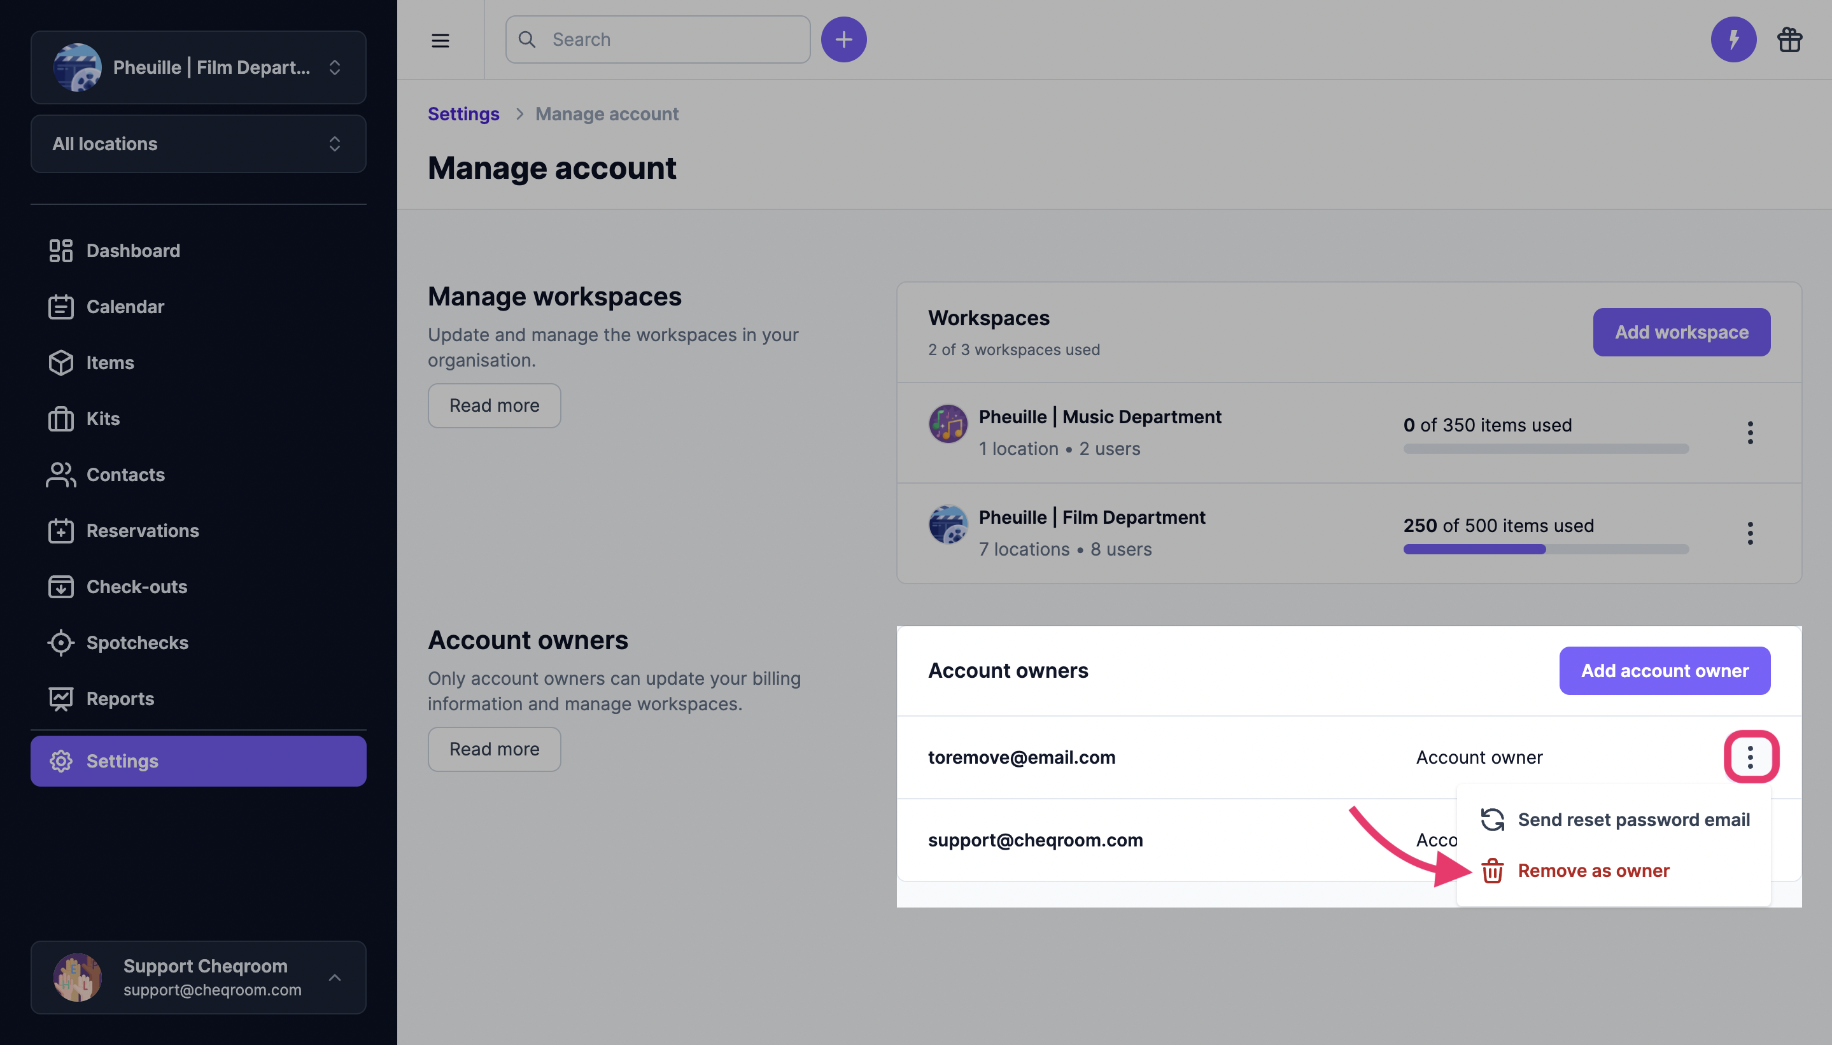The height and width of the screenshot is (1045, 1832).
Task: Follow the Settings breadcrumb link
Action: 463,113
